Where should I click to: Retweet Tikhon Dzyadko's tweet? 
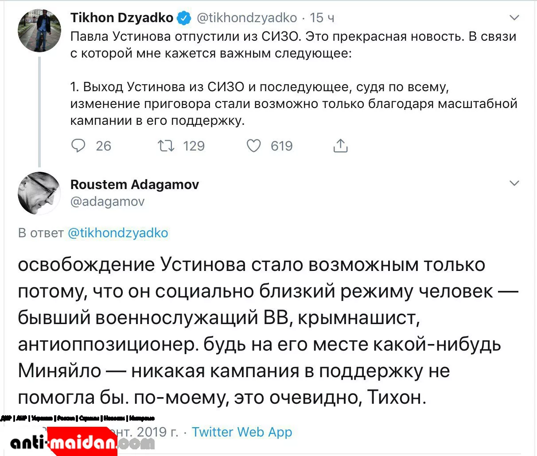(166, 146)
